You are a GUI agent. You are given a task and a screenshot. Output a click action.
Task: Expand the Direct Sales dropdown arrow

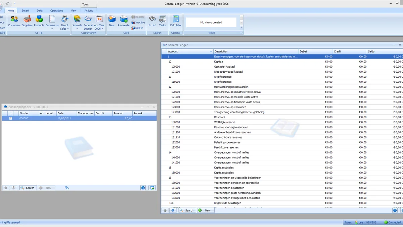coord(68,29)
